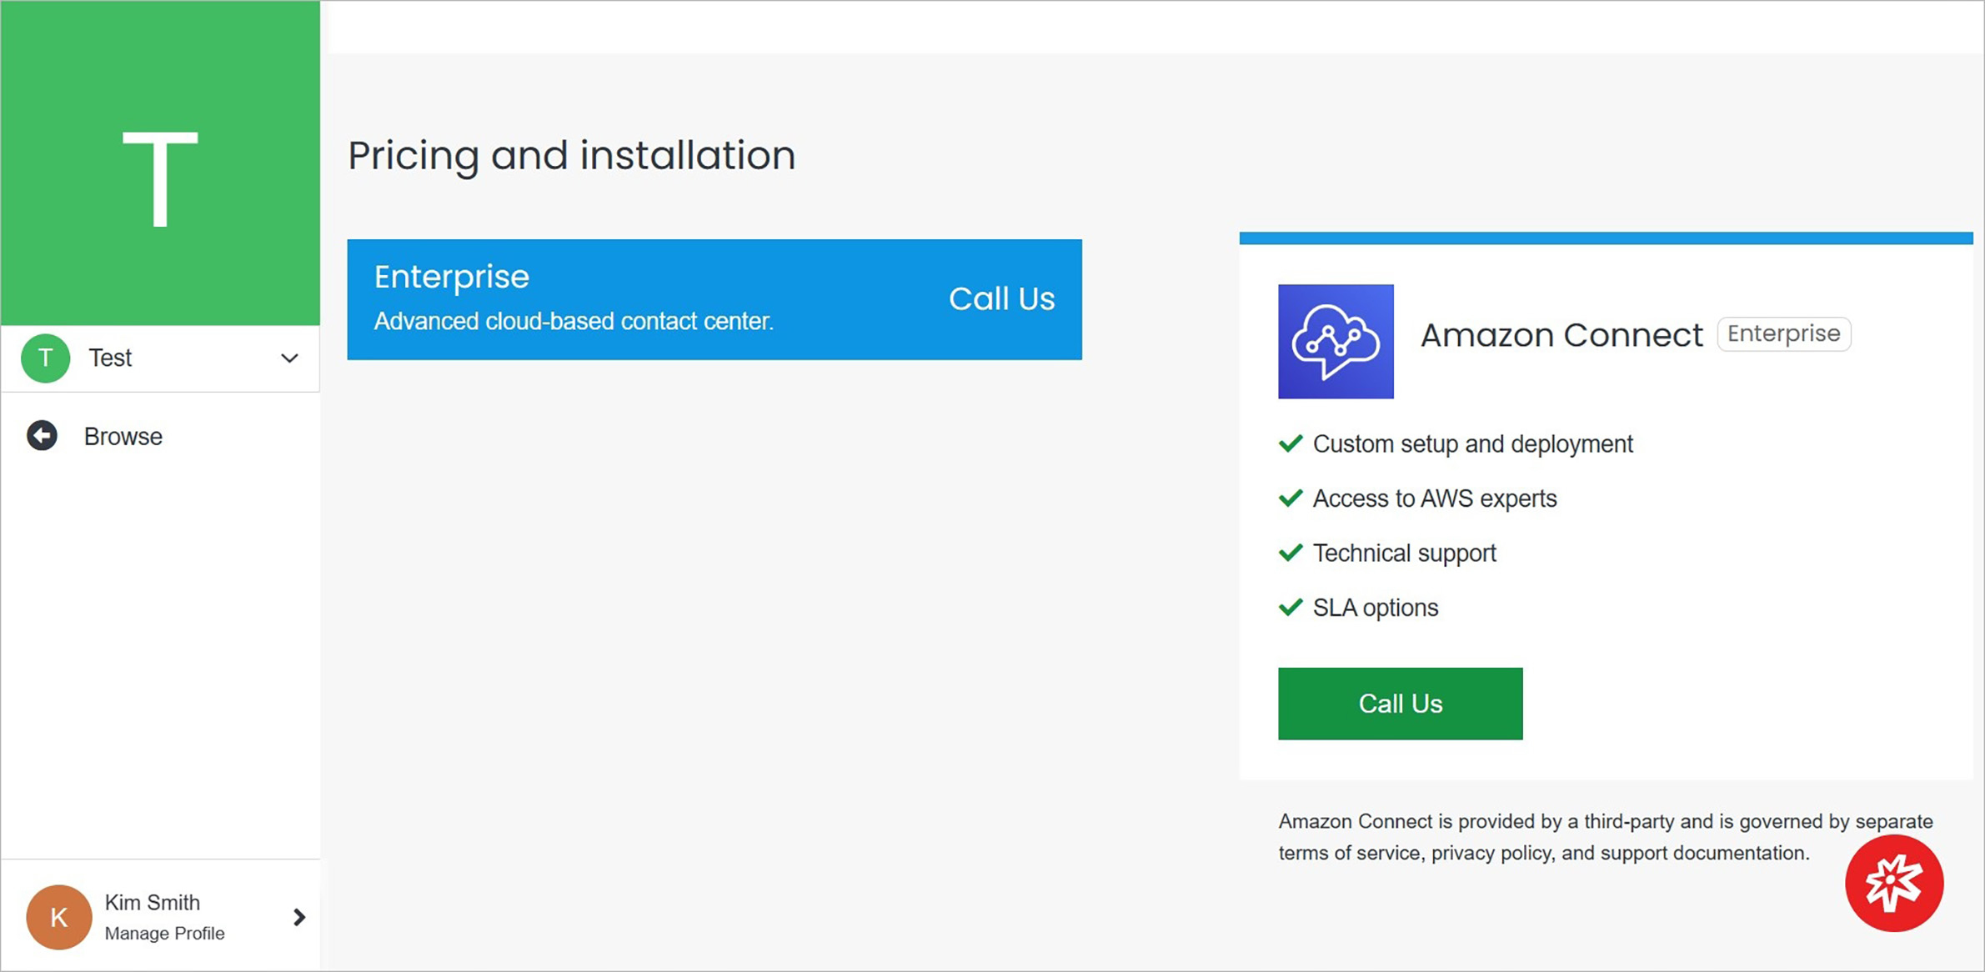Click the Enterprise badge next to Amazon Connect
1985x972 pixels.
pos(1783,333)
